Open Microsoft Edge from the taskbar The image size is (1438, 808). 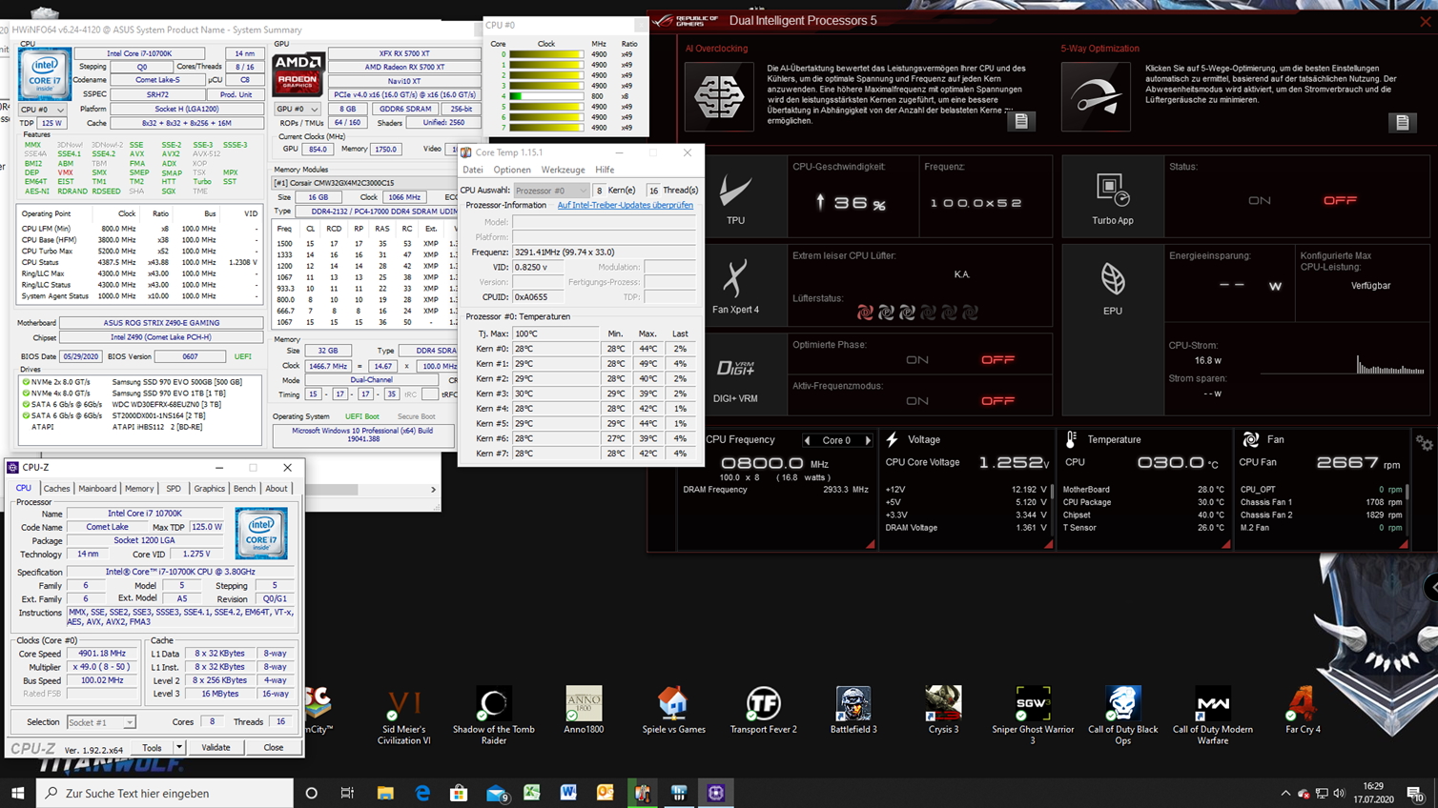422,793
